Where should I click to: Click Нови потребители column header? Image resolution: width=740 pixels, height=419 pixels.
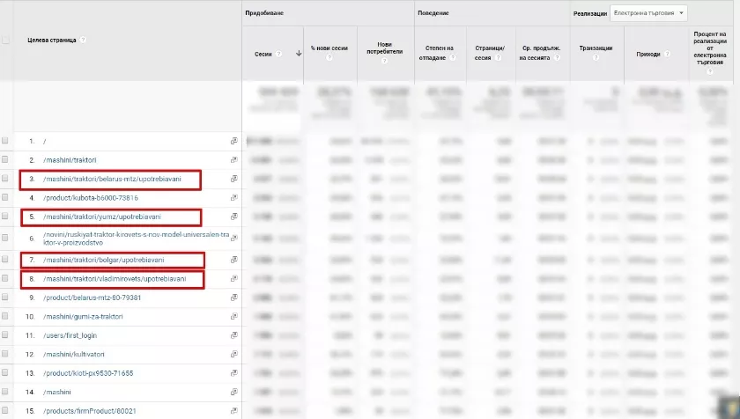coord(385,48)
